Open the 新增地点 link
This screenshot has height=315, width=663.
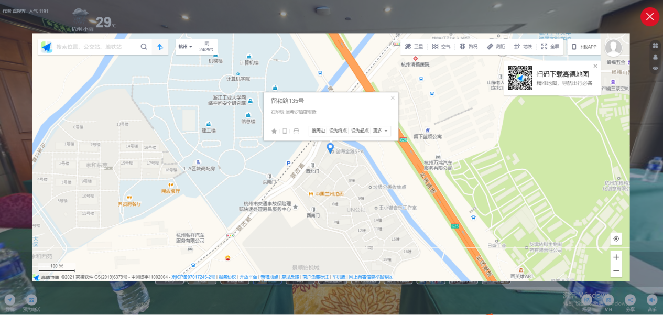pos(269,277)
